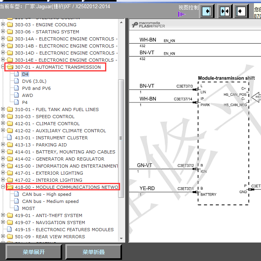Expand the 413-13 Parking Aid node

coord(3,144)
